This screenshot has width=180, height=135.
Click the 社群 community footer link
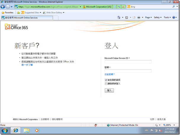[x=152, y=119]
